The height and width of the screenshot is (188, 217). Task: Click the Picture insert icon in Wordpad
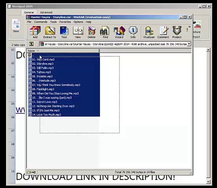tap(197, 25)
